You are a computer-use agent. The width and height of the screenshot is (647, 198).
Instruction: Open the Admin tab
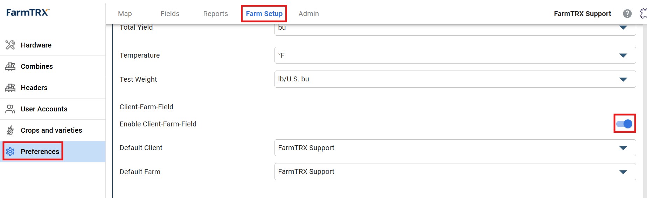click(x=308, y=14)
